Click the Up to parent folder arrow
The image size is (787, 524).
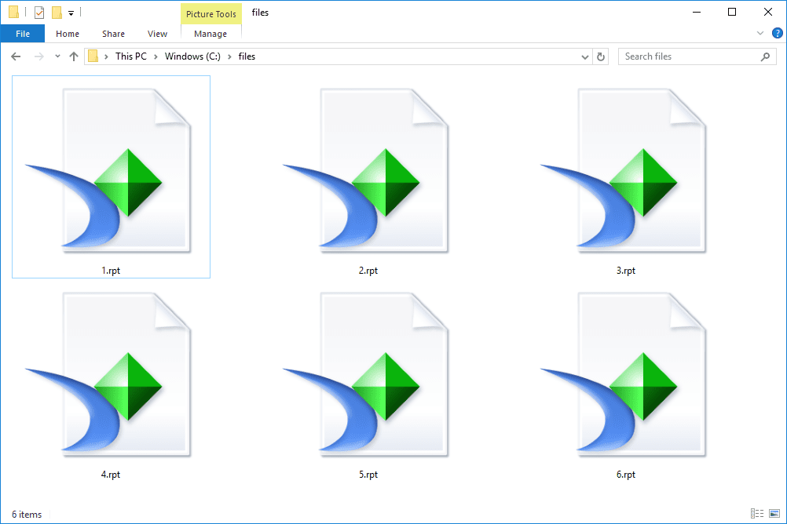pyautogui.click(x=74, y=56)
